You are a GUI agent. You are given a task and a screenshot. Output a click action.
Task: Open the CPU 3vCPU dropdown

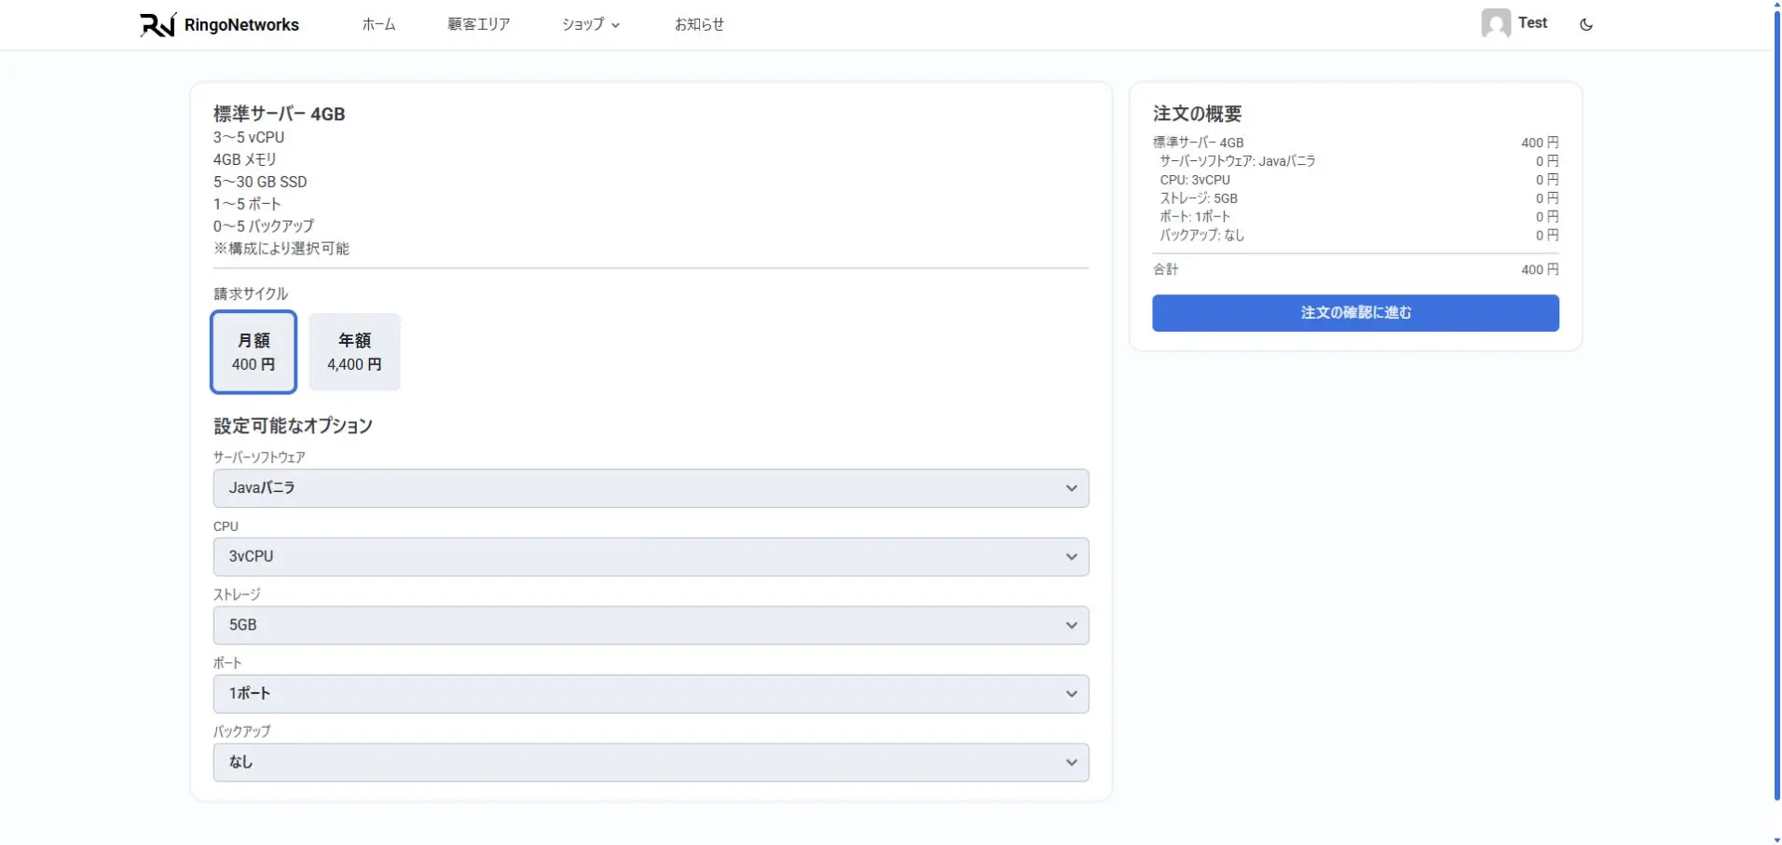[651, 556]
